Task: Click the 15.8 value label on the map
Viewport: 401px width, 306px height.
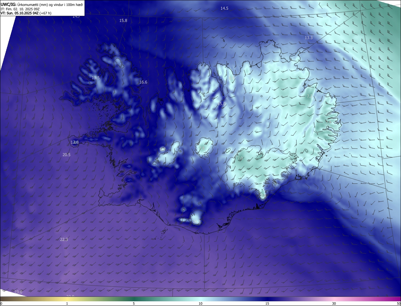Action: [x=123, y=20]
